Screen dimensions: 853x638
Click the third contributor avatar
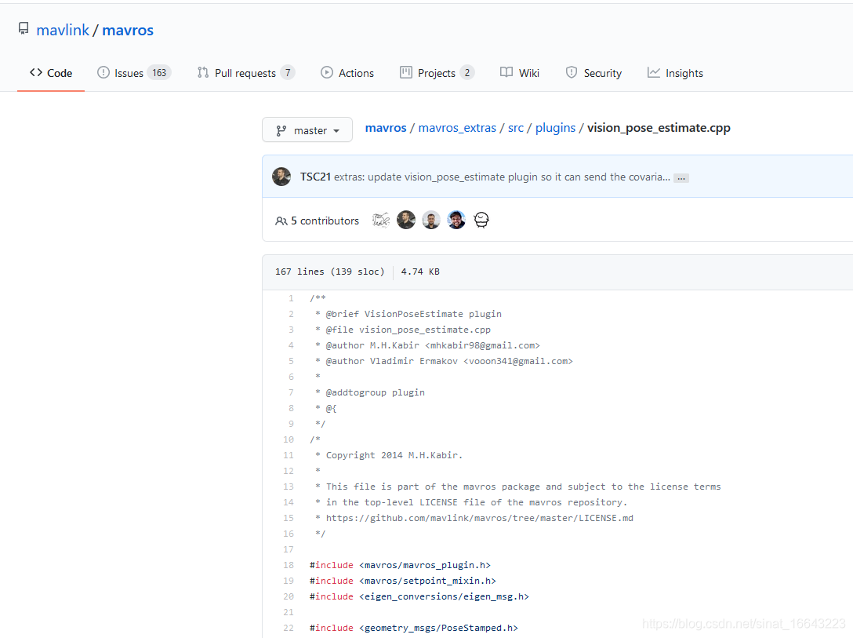coord(431,220)
